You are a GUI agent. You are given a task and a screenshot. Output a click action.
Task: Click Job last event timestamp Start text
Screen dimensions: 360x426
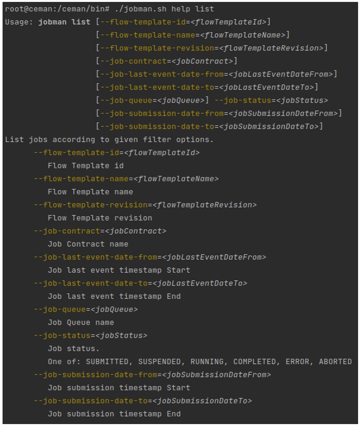click(119, 270)
